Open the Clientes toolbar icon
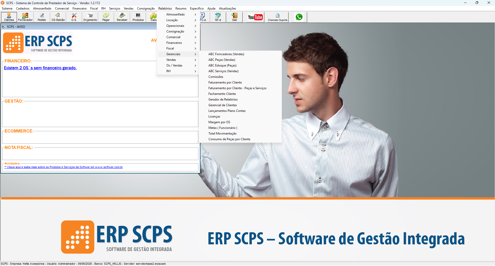Image resolution: width=495 pixels, height=266 pixels. coord(9,17)
